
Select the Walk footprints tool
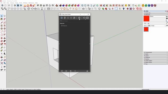[2, 70]
